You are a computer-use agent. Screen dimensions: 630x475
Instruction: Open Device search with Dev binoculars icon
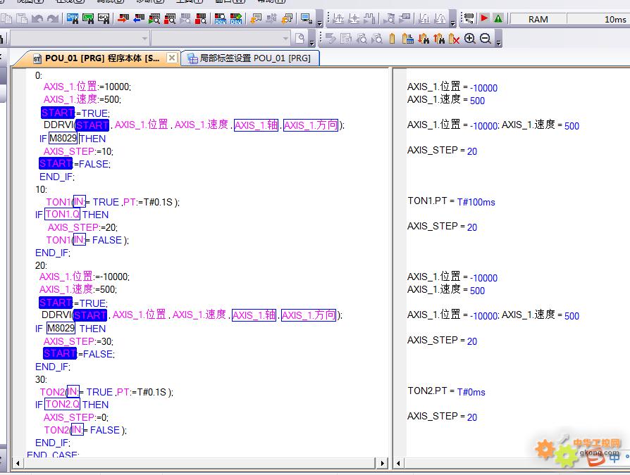[73, 18]
